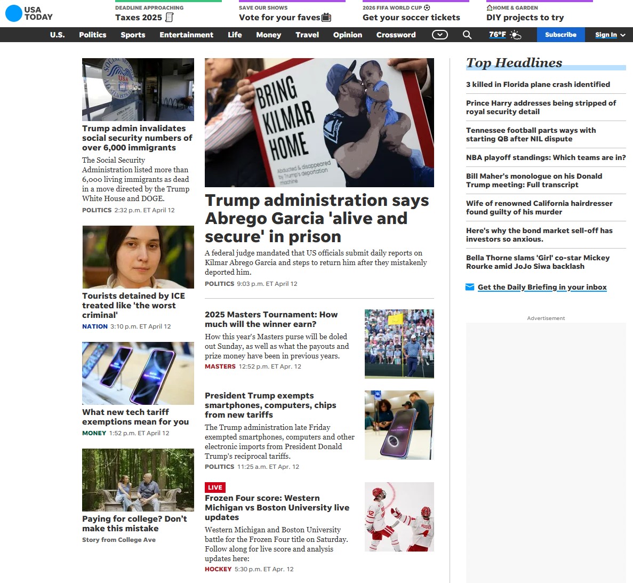This screenshot has width=633, height=583.
Task: Open Bella Thorne slams Mickey Rourke headline
Action: point(538,262)
